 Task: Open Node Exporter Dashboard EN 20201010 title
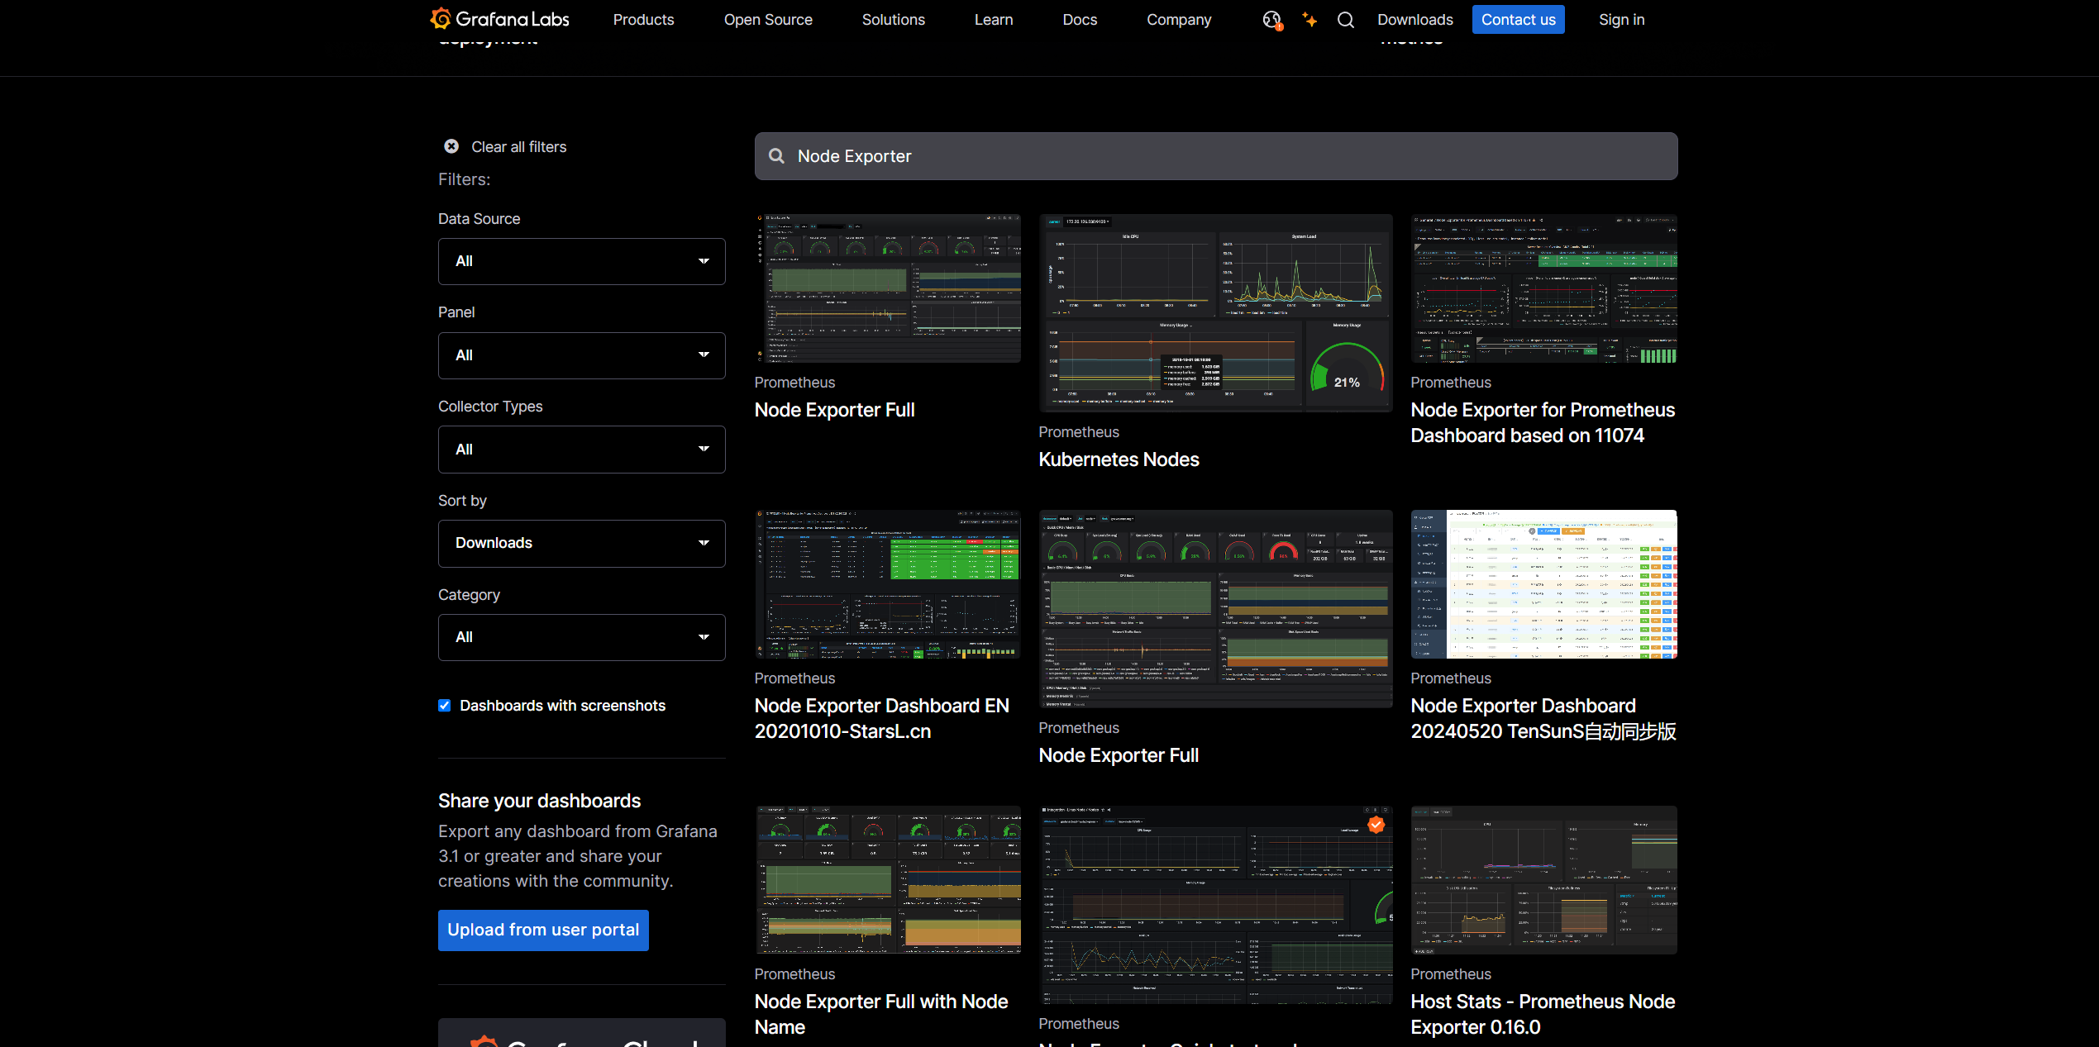pyautogui.click(x=881, y=719)
